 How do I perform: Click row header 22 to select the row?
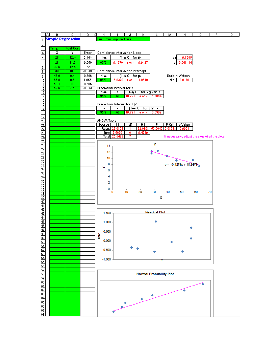pos(43,129)
